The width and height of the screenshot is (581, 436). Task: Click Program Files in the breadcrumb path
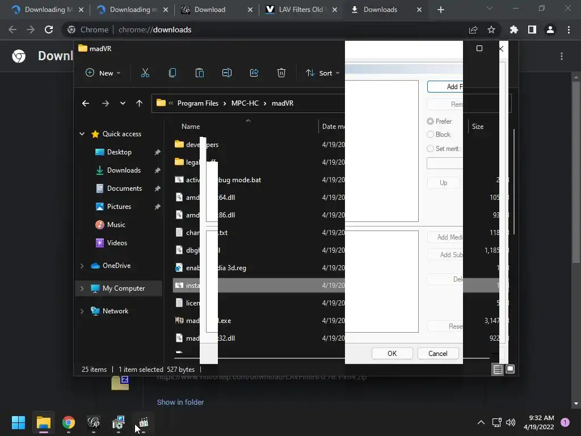coord(198,103)
